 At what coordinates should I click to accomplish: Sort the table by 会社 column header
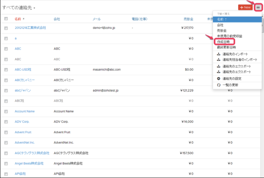tap(57, 19)
